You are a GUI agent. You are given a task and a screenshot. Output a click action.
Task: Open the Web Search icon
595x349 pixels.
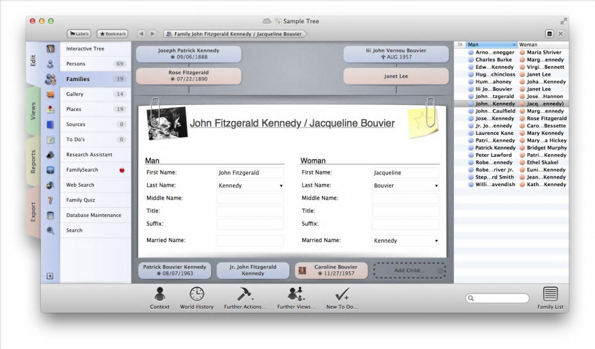click(x=50, y=186)
